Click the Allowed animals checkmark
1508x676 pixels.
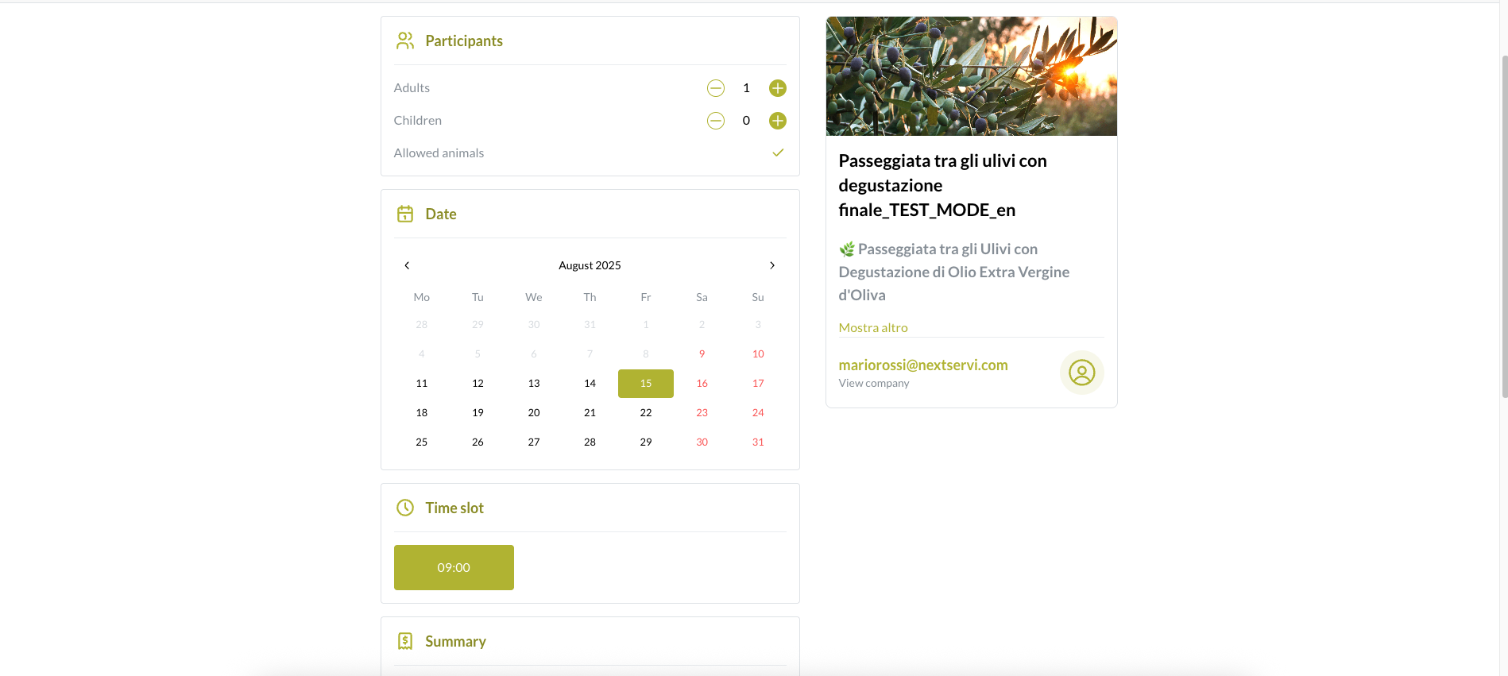coord(778,153)
